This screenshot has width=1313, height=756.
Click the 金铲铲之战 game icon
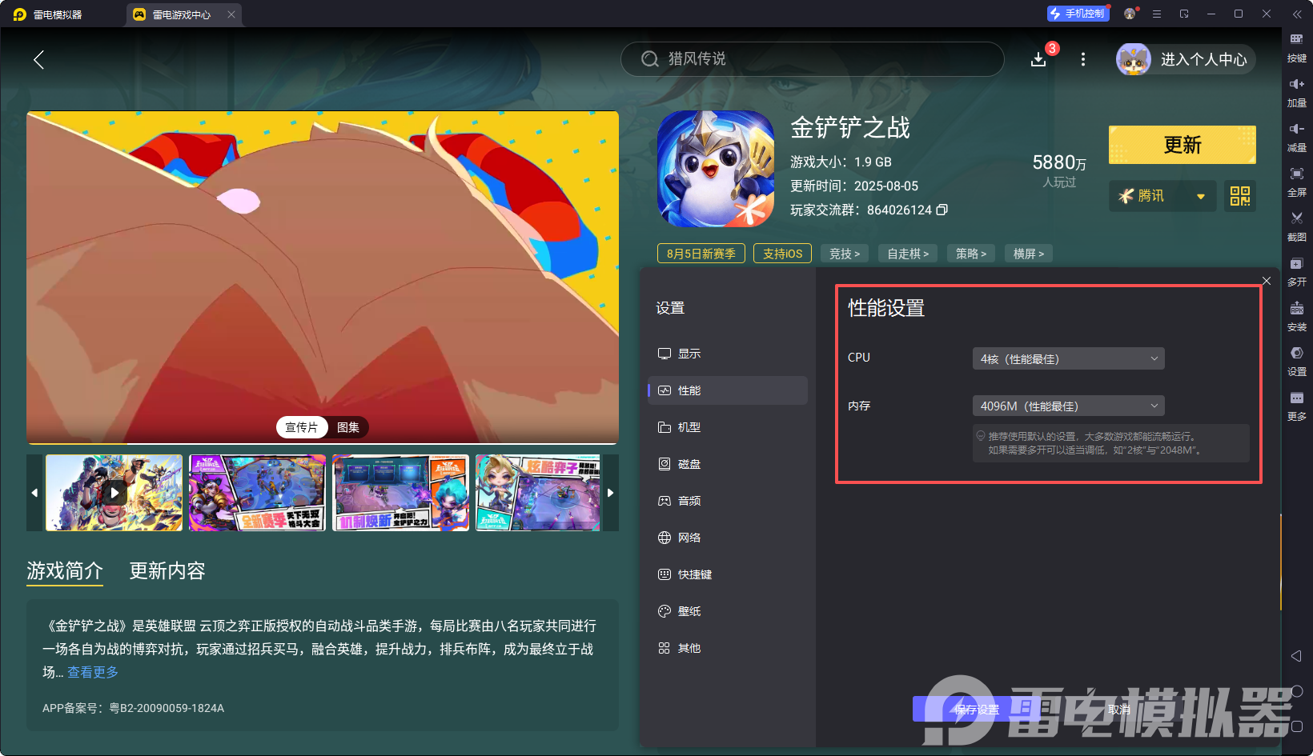click(x=716, y=169)
